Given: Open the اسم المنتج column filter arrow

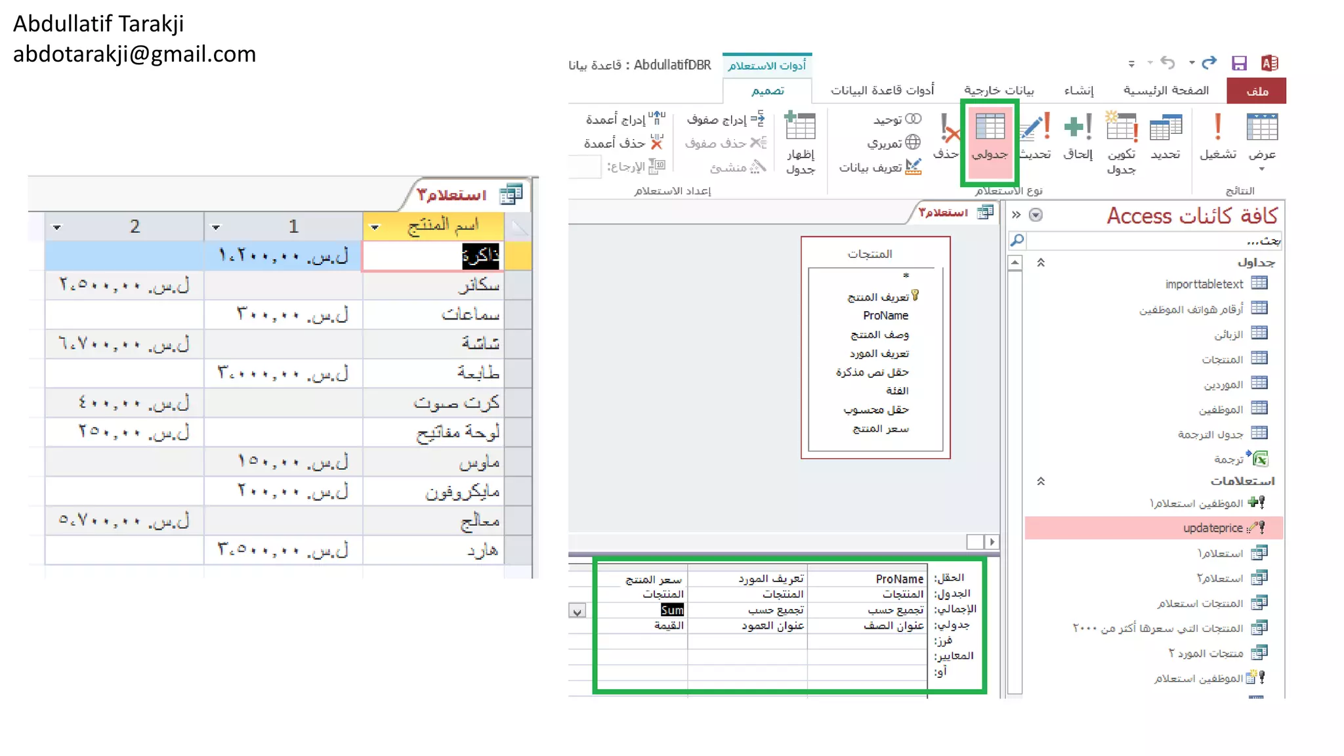Looking at the screenshot, I should 375,227.
